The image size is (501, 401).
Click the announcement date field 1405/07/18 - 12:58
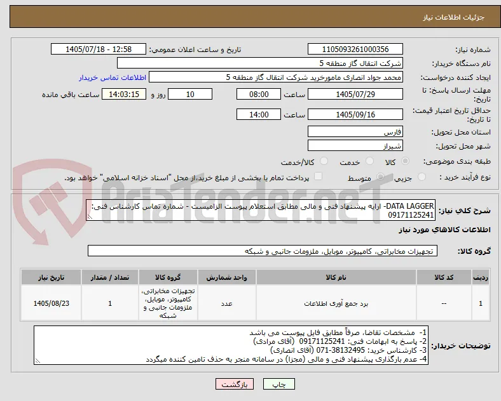[99, 49]
